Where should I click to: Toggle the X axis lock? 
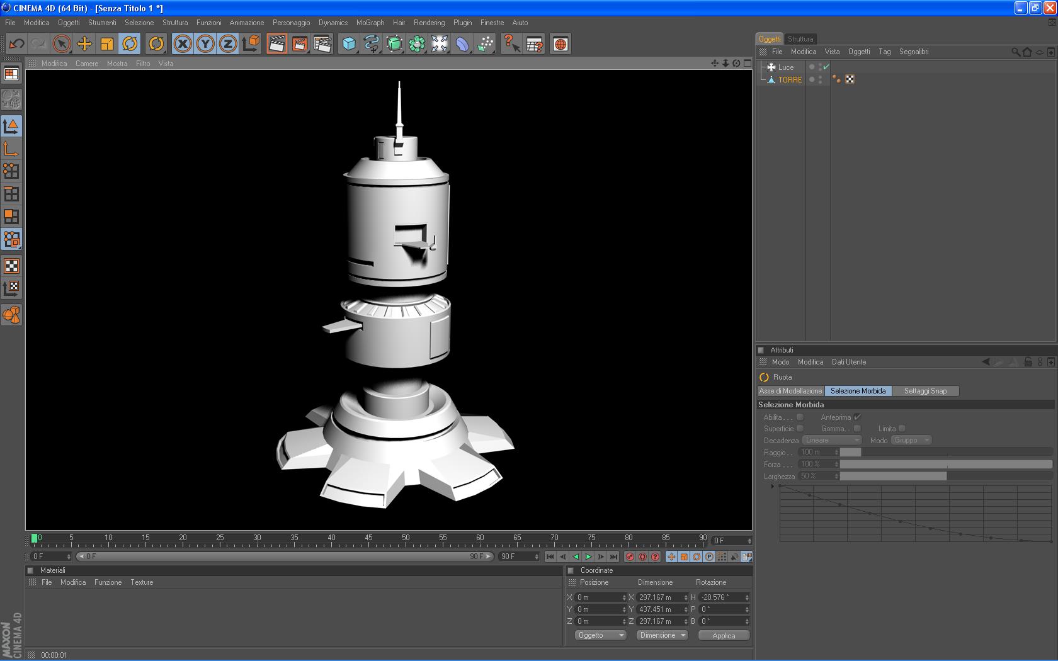tap(183, 44)
